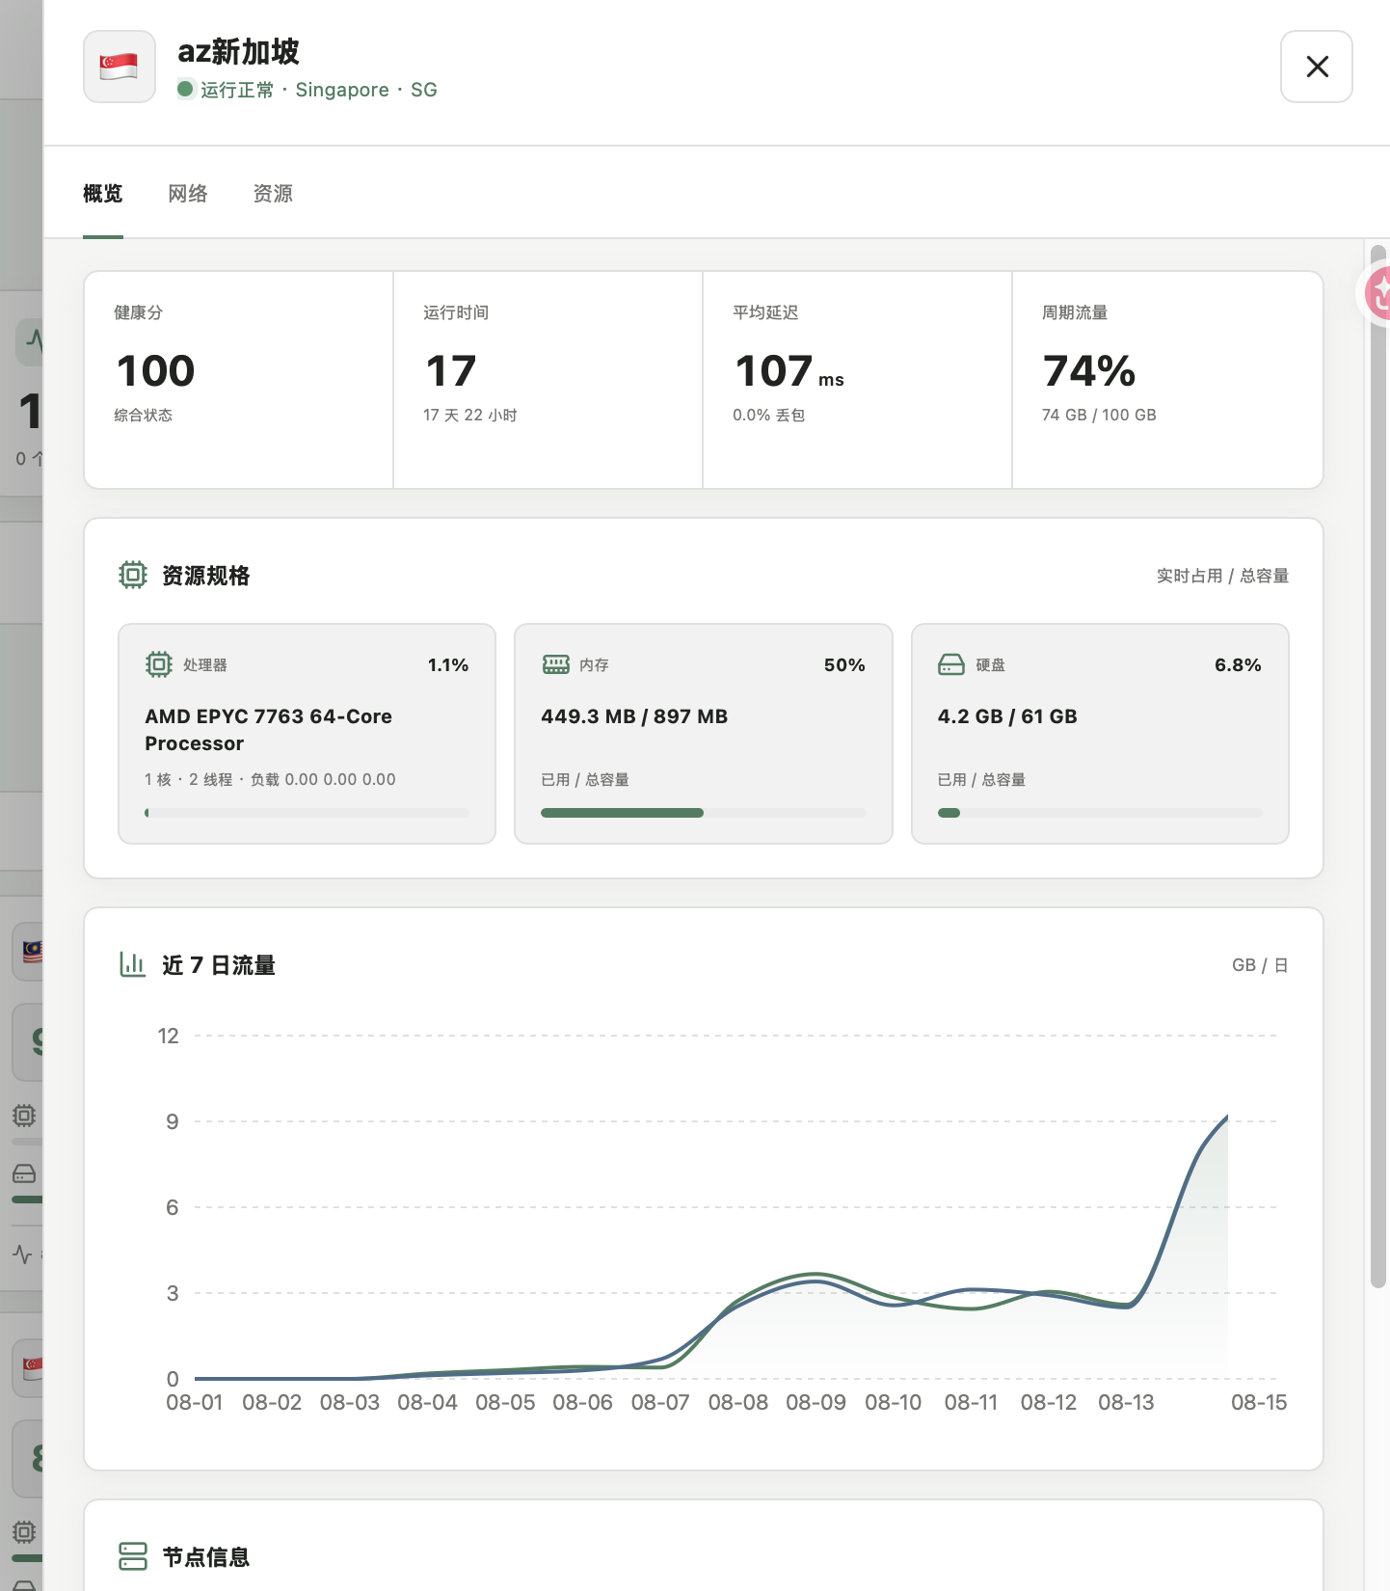Image resolution: width=1390 pixels, height=1591 pixels.
Task: Close the az新加坡 detail panel
Action: pyautogui.click(x=1317, y=67)
